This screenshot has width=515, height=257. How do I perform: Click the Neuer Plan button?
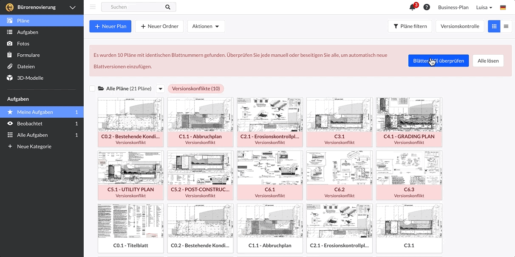click(x=110, y=26)
